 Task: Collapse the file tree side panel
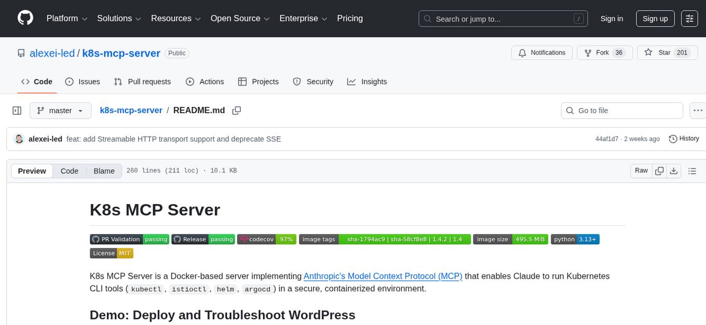point(17,111)
